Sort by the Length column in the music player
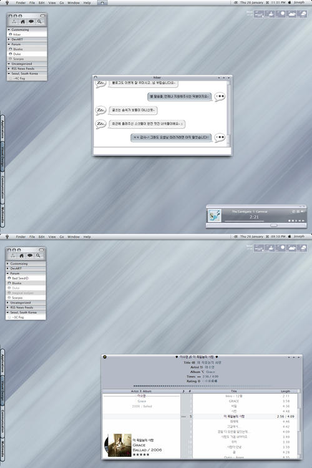 pyautogui.click(x=285, y=391)
